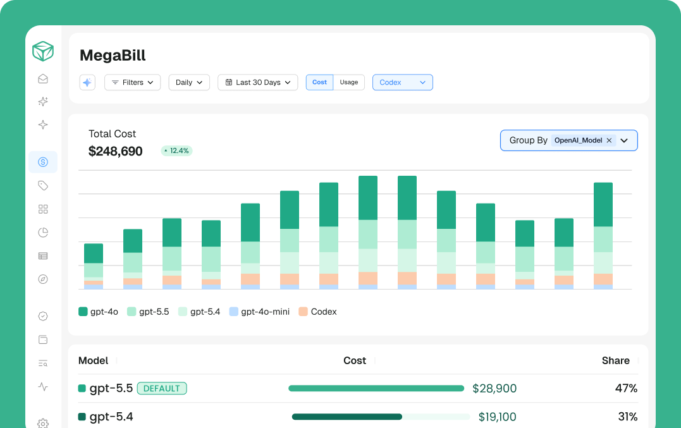Open the Filters dropdown

[132, 82]
